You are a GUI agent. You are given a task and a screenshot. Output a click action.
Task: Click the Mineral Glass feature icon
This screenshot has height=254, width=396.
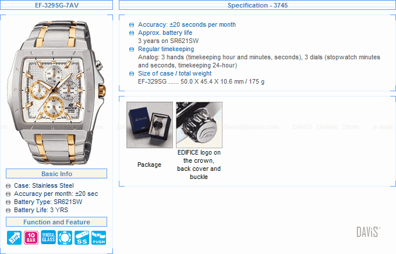point(48,237)
